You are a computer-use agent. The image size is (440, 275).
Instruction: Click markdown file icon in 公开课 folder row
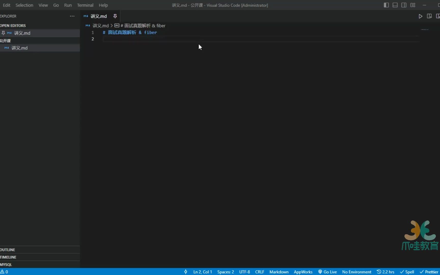7,48
